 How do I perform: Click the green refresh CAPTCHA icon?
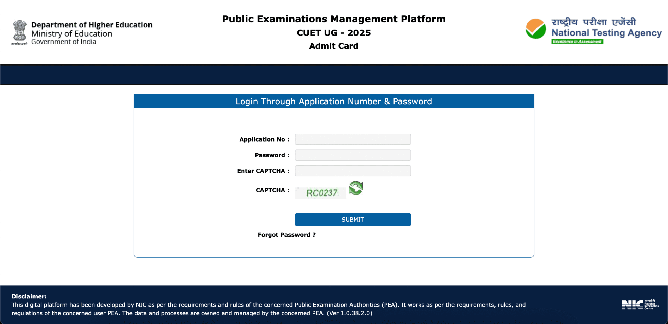pyautogui.click(x=356, y=188)
